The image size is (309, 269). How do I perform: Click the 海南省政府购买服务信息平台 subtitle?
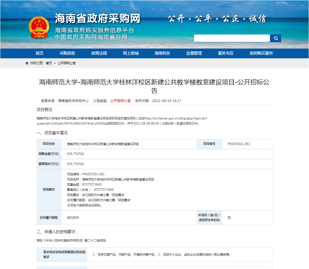[95, 30]
